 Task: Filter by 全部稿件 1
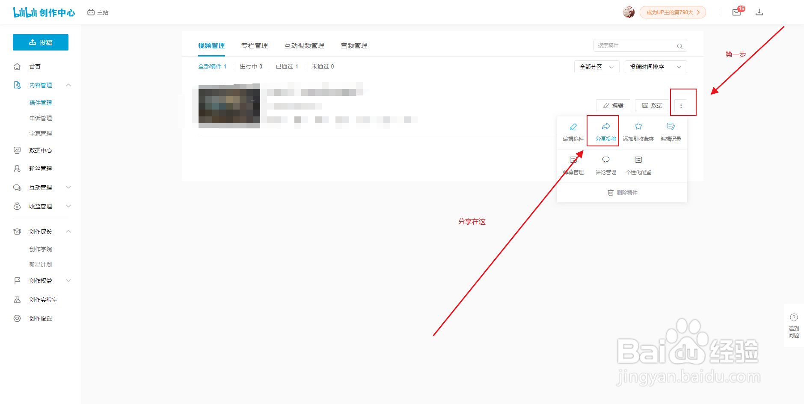click(x=212, y=66)
